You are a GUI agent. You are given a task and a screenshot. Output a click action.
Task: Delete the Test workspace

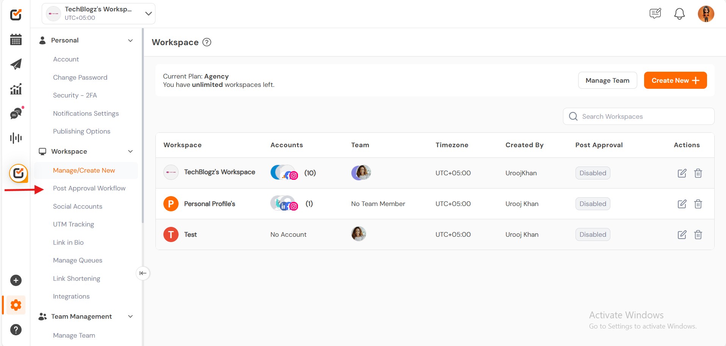pos(698,235)
